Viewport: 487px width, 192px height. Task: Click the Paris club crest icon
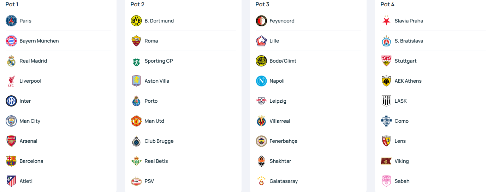[11, 21]
